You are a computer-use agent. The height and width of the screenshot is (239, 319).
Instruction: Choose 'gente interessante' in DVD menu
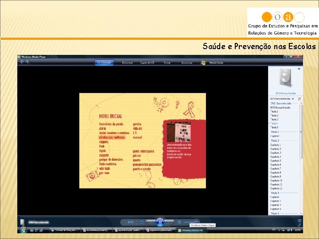click(144, 151)
